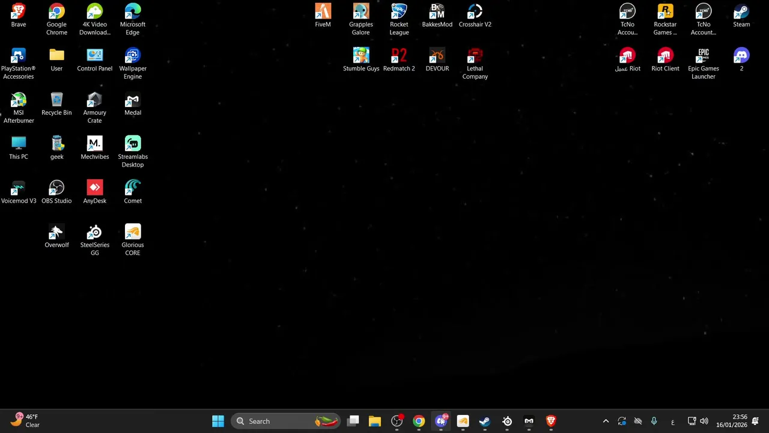This screenshot has height=433, width=769.
Task: Select the Recycle Bin icon
Action: [x=56, y=104]
